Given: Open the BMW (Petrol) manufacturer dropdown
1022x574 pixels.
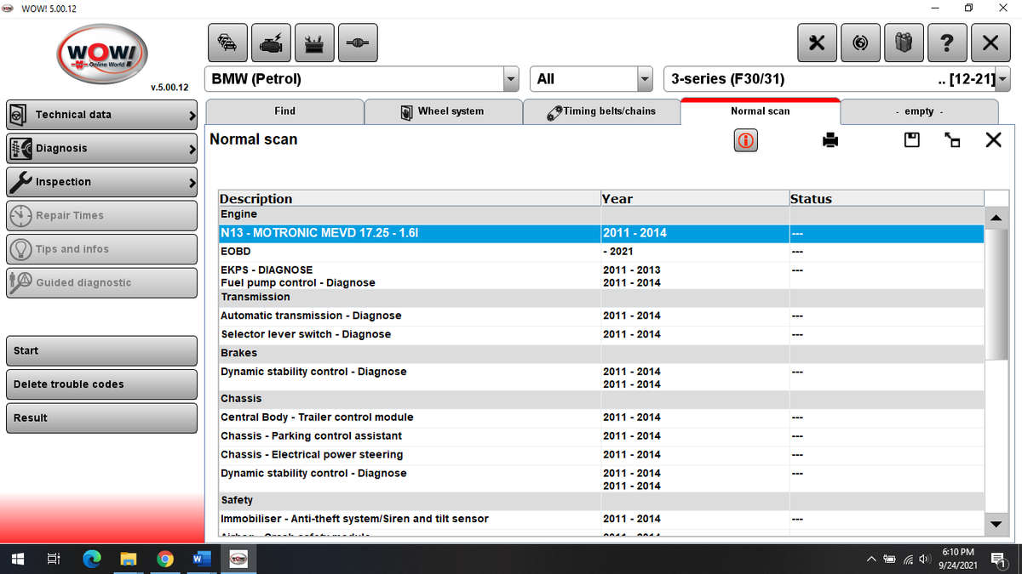Looking at the screenshot, I should tap(510, 78).
